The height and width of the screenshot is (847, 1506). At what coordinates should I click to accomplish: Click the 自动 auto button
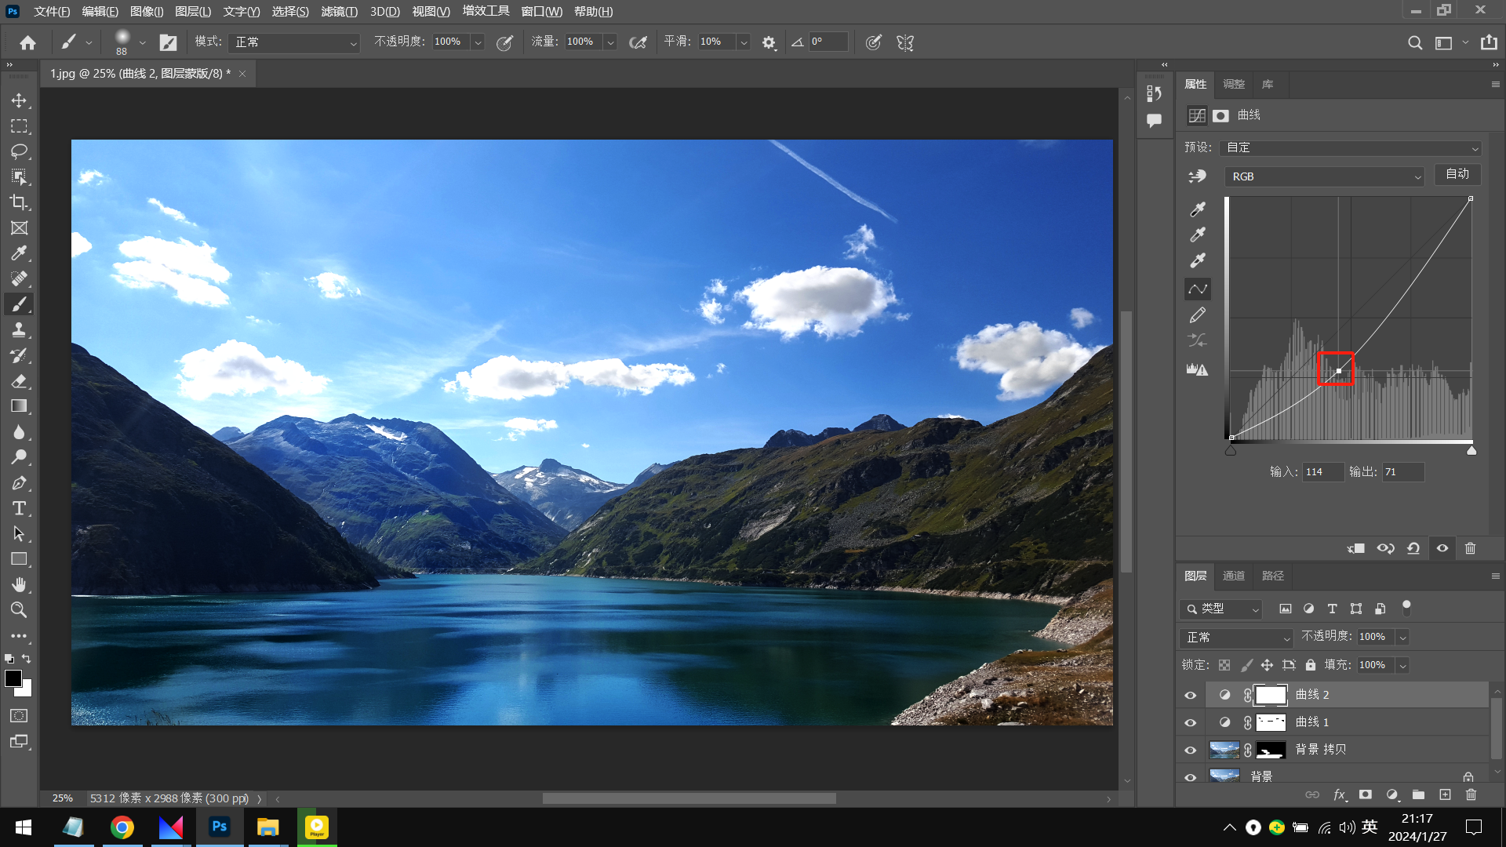click(1457, 174)
